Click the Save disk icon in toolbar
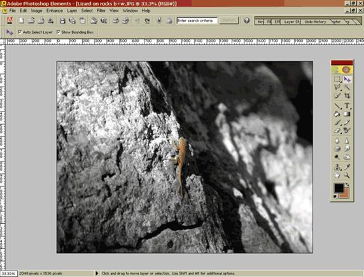Screen dimensions: 364x277 62,20
